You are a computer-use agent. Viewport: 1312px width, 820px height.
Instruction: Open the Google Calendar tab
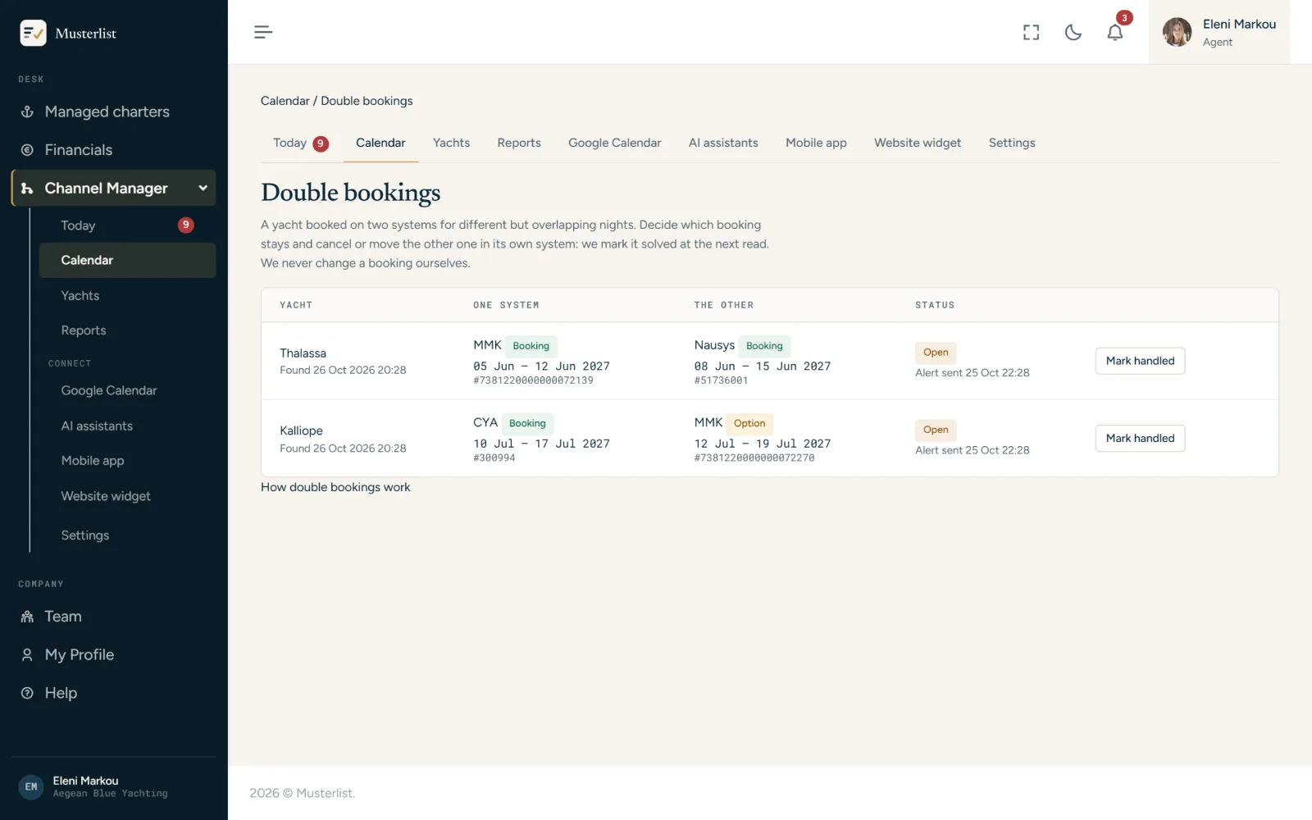pos(614,143)
